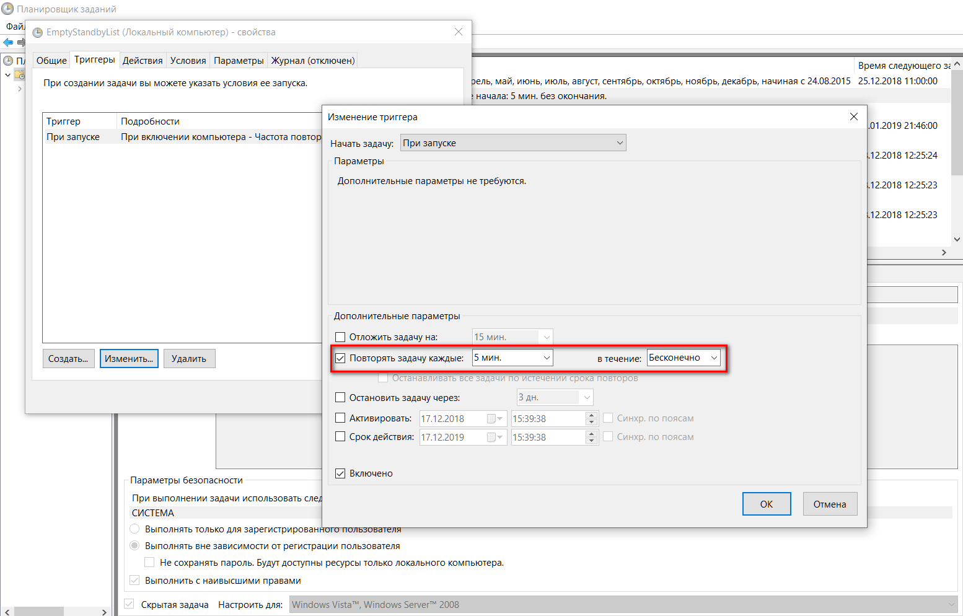963x616 pixels.
Task: Toggle the Включено checkbox
Action: tap(340, 473)
